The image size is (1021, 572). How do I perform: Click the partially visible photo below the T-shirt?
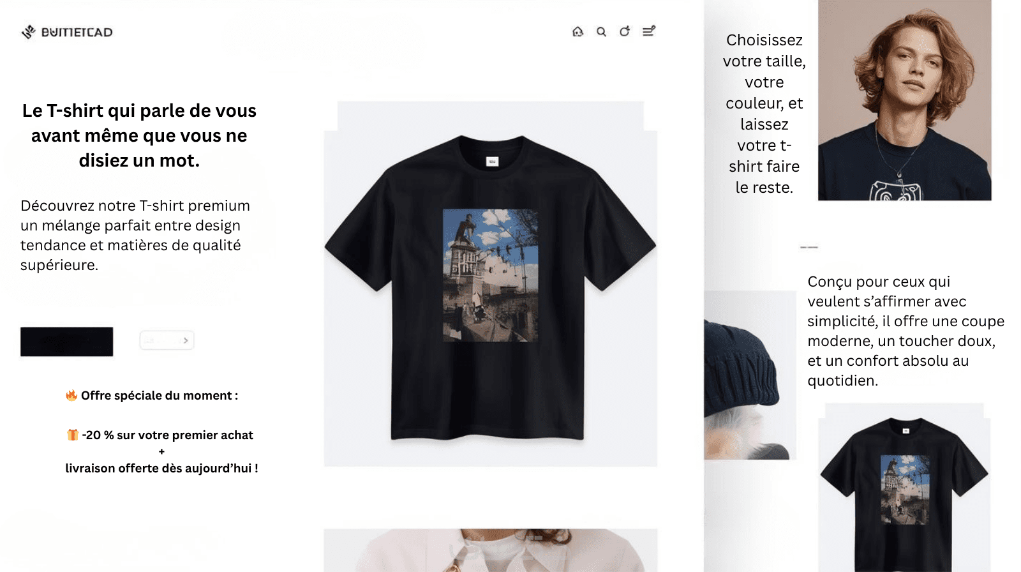[490, 550]
